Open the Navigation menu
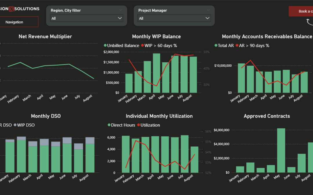The image size is (313, 195). (x=14, y=22)
